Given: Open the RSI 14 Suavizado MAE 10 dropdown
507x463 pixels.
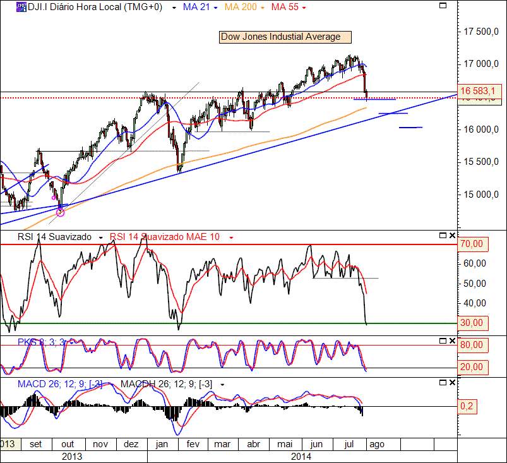Looking at the screenshot, I should 231,238.
